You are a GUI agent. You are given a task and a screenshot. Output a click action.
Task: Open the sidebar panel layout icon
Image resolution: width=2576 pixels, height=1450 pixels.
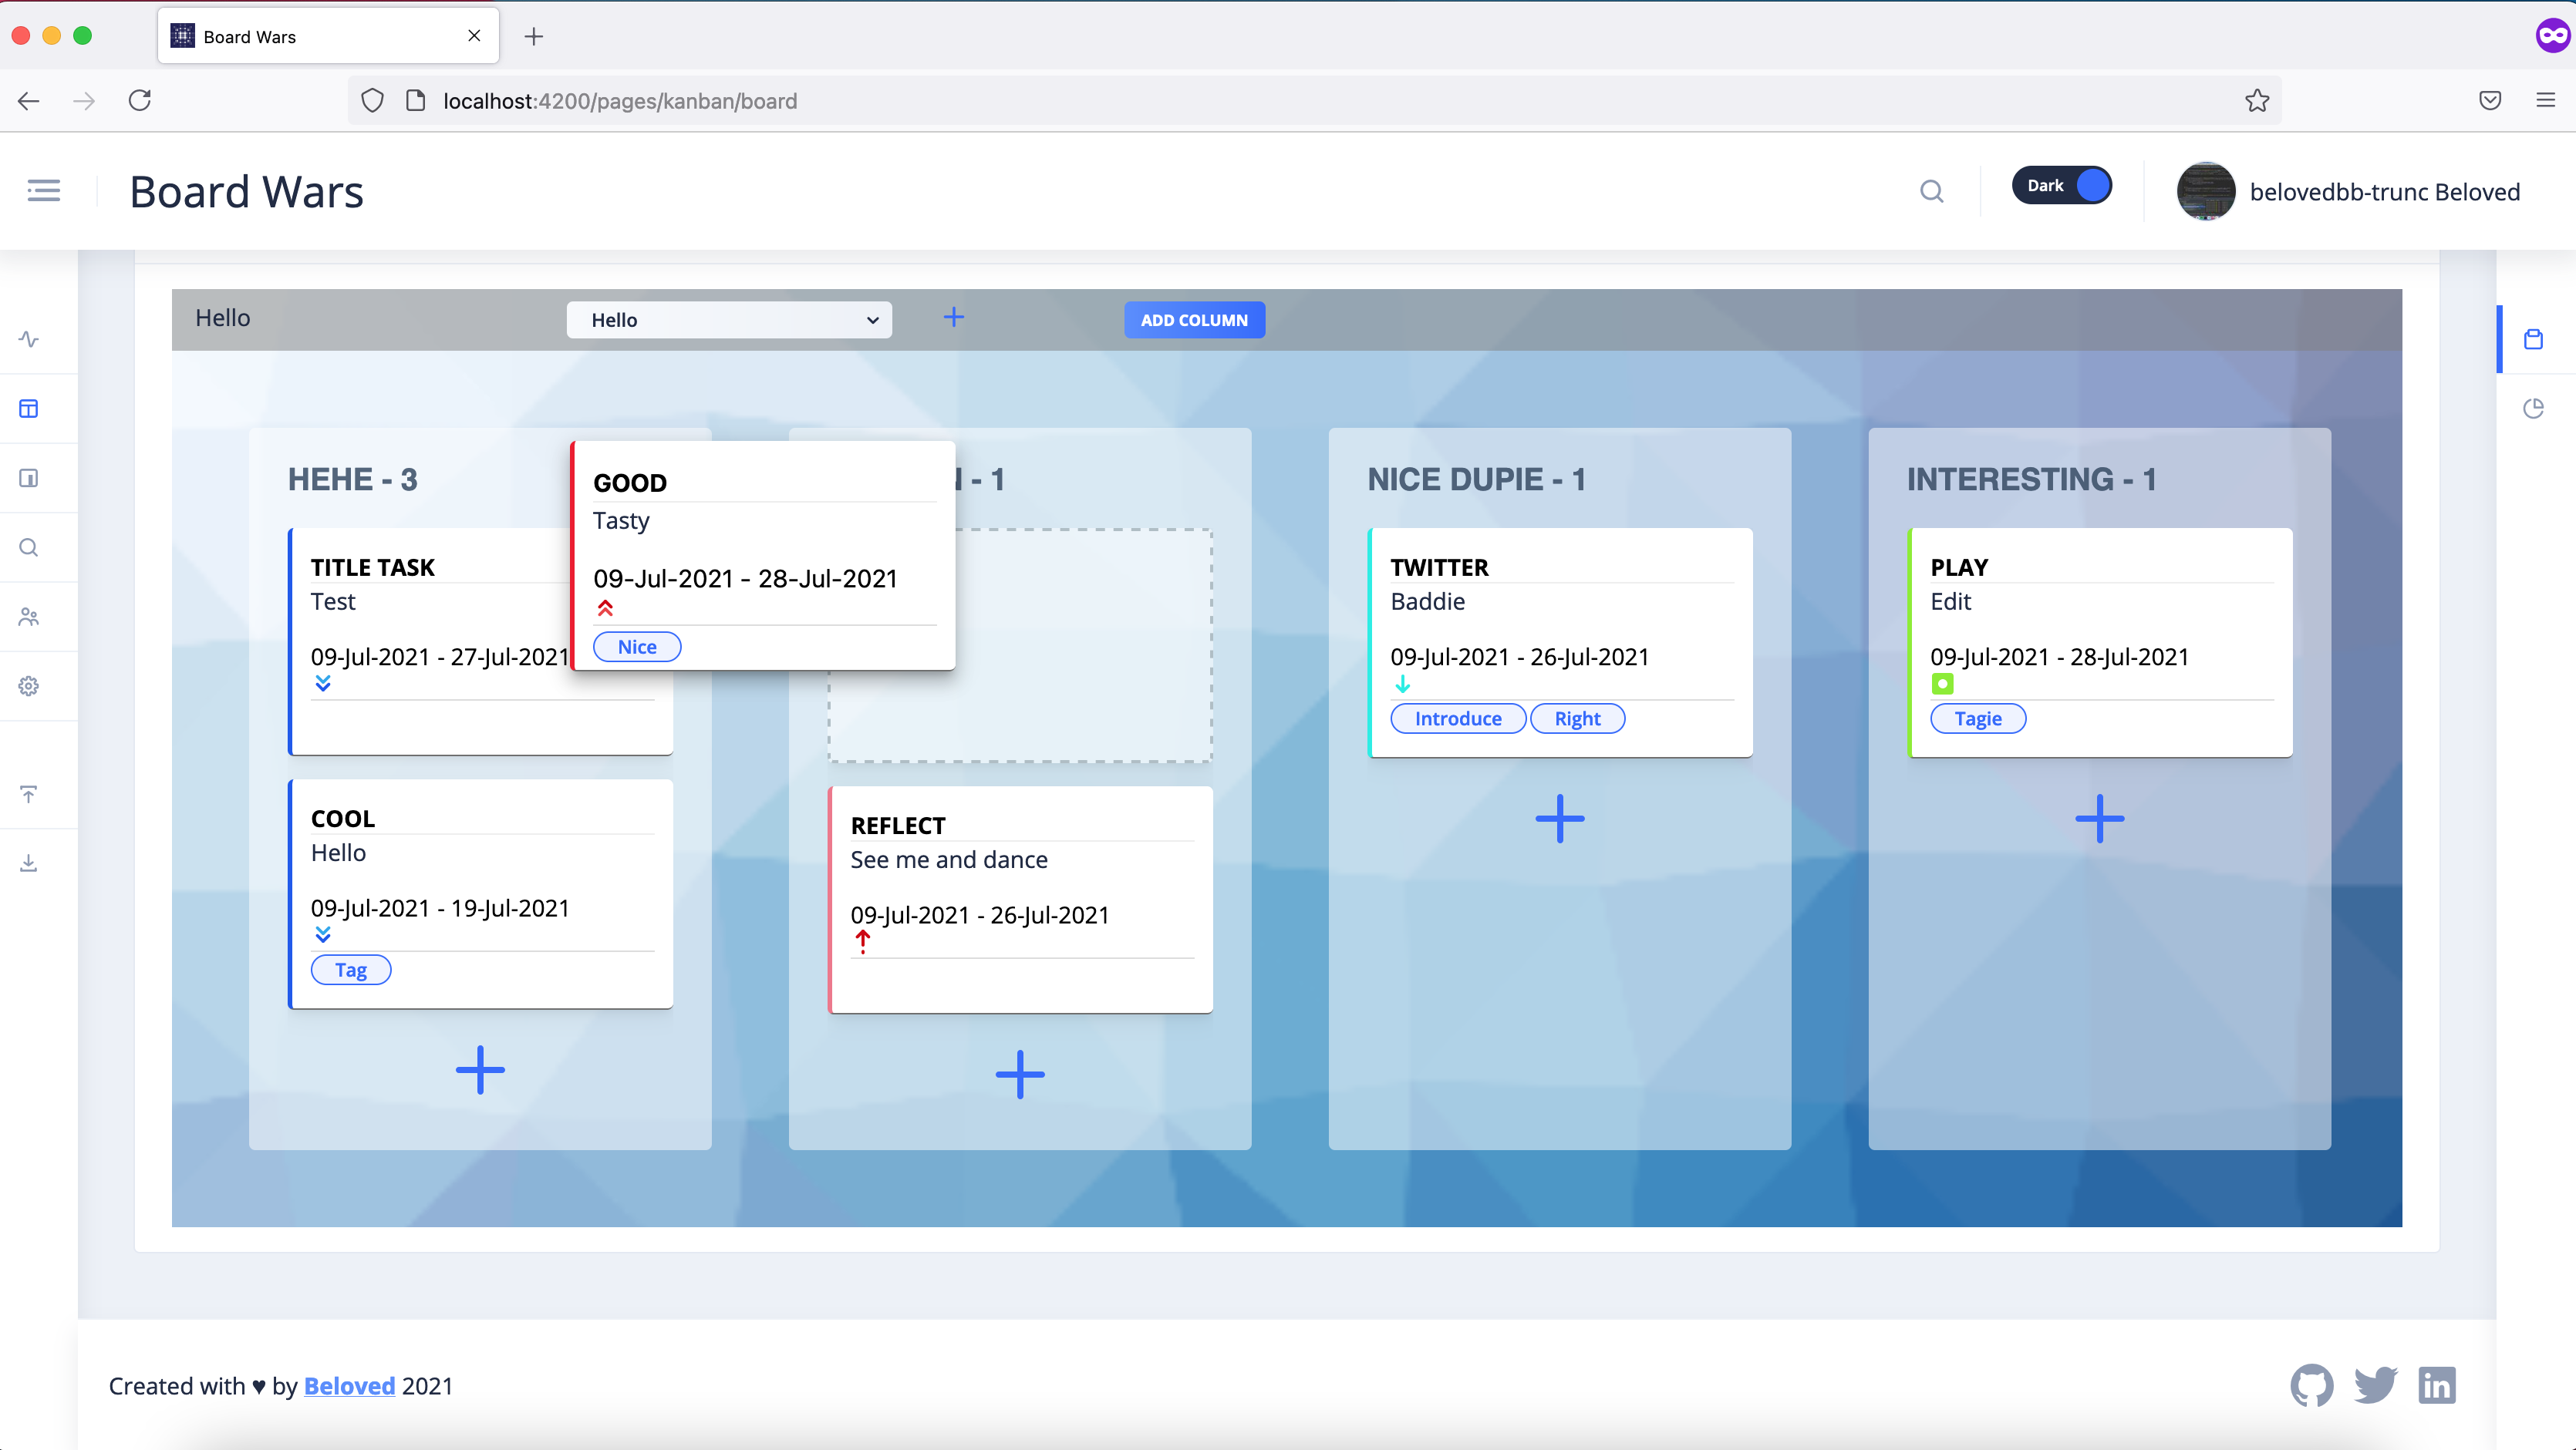tap(29, 479)
